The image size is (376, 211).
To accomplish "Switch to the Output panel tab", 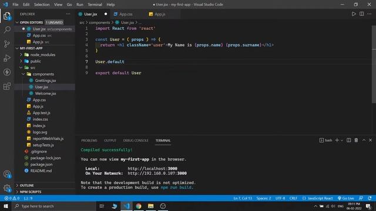I will coord(110,141).
